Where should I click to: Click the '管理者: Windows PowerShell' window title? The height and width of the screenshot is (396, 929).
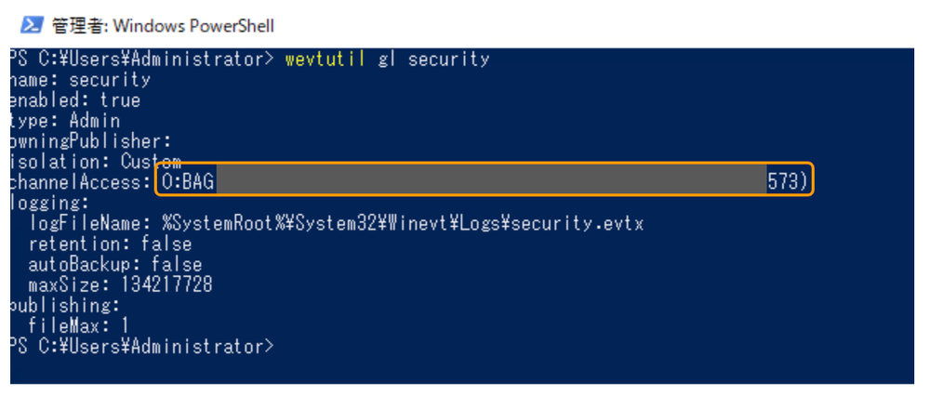pyautogui.click(x=163, y=25)
